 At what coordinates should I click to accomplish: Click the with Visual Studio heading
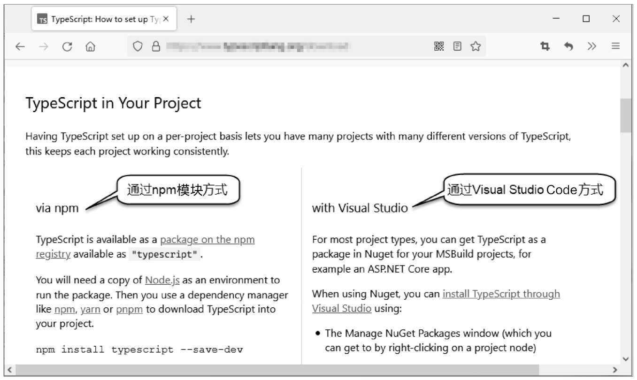(x=360, y=208)
